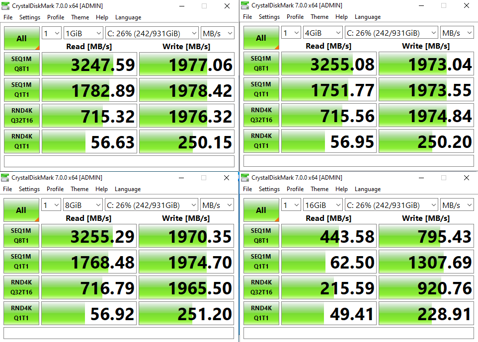Click read result 3247.59 in 1GiB window
Viewport: 478px width, 342px height.
pos(89,64)
